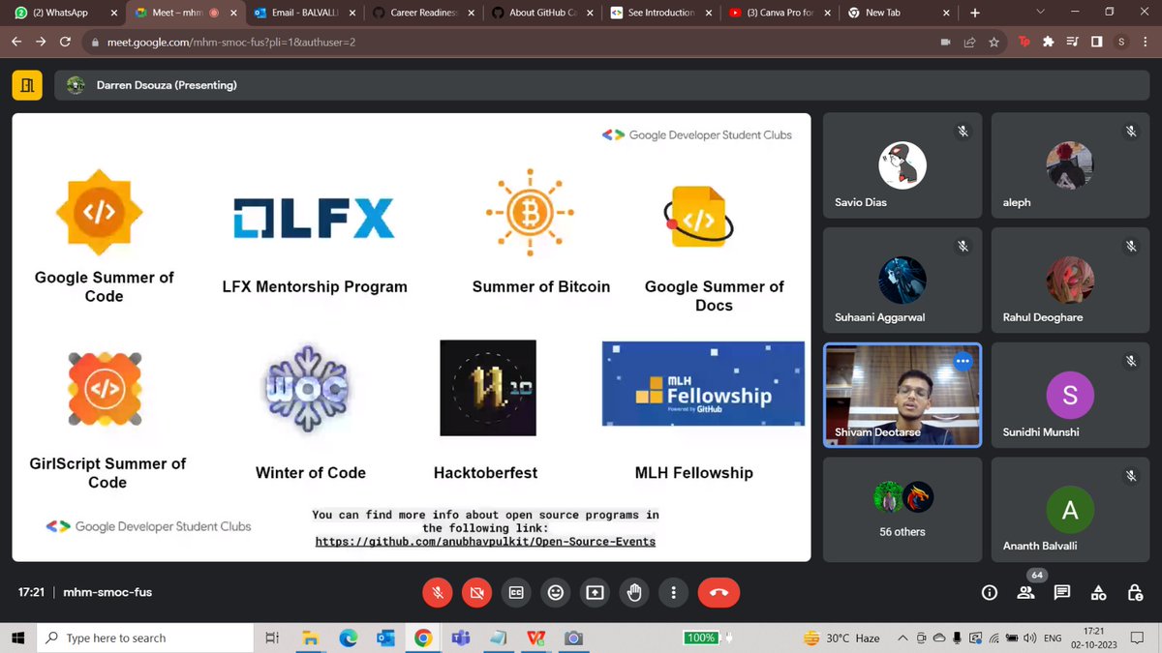Click the Type here to search box
The height and width of the screenshot is (653, 1162).
[145, 638]
